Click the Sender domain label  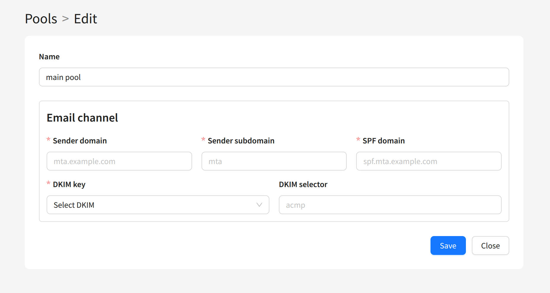(80, 141)
